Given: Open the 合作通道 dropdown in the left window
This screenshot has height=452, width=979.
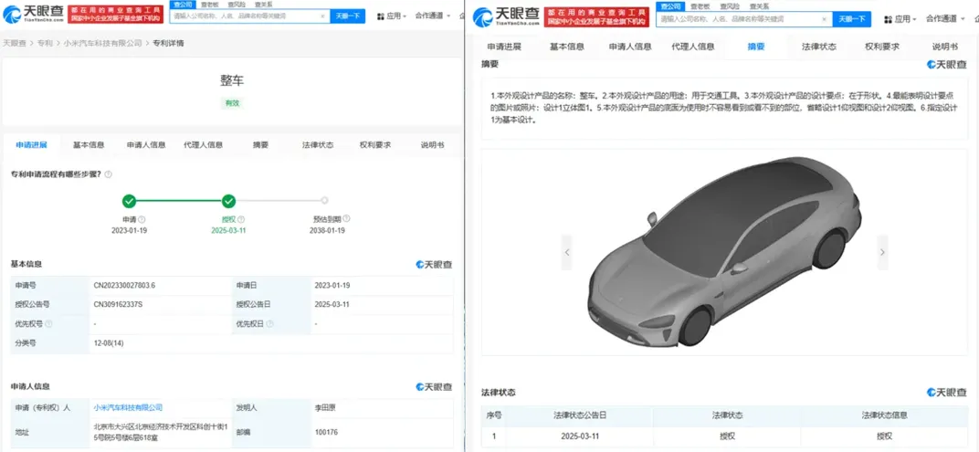Looking at the screenshot, I should (435, 16).
